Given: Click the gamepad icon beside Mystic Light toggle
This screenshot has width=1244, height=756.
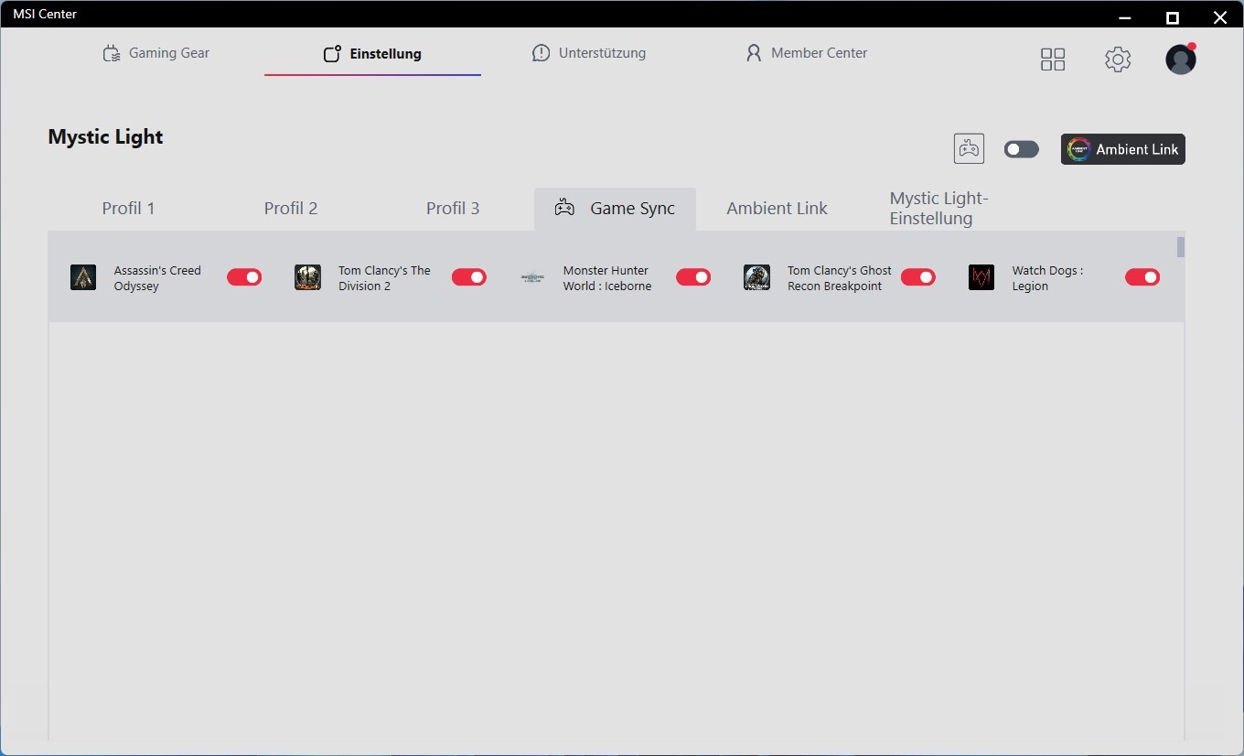Looking at the screenshot, I should click(x=969, y=149).
